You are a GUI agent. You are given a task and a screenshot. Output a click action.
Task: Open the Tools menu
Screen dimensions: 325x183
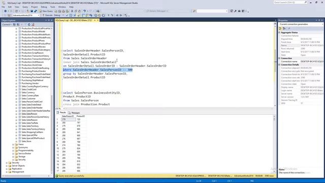[53, 7]
